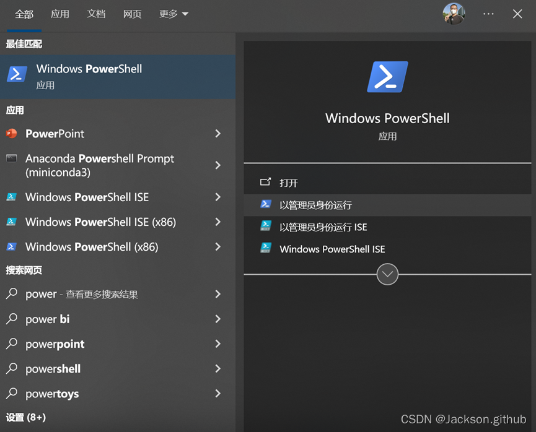The image size is (536, 432).
Task: Click the Windows PowerShell ISE (x86) icon
Action: [x=11, y=222]
